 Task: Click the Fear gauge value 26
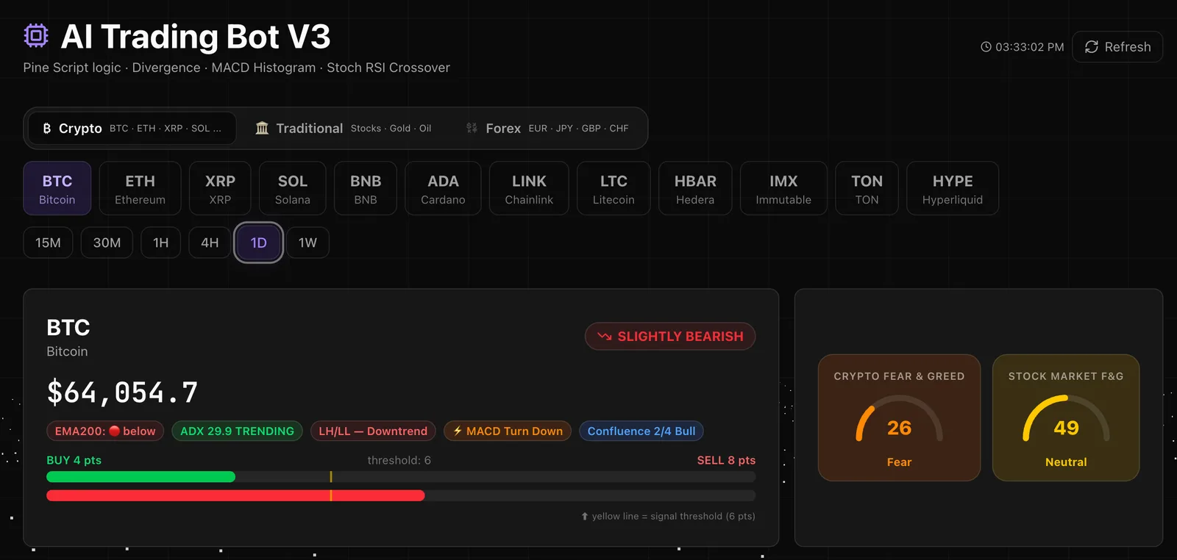coord(899,428)
